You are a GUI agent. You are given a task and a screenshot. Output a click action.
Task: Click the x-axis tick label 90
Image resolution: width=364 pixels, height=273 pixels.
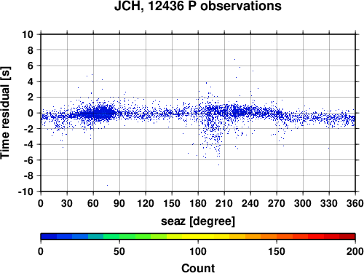(x=119, y=203)
